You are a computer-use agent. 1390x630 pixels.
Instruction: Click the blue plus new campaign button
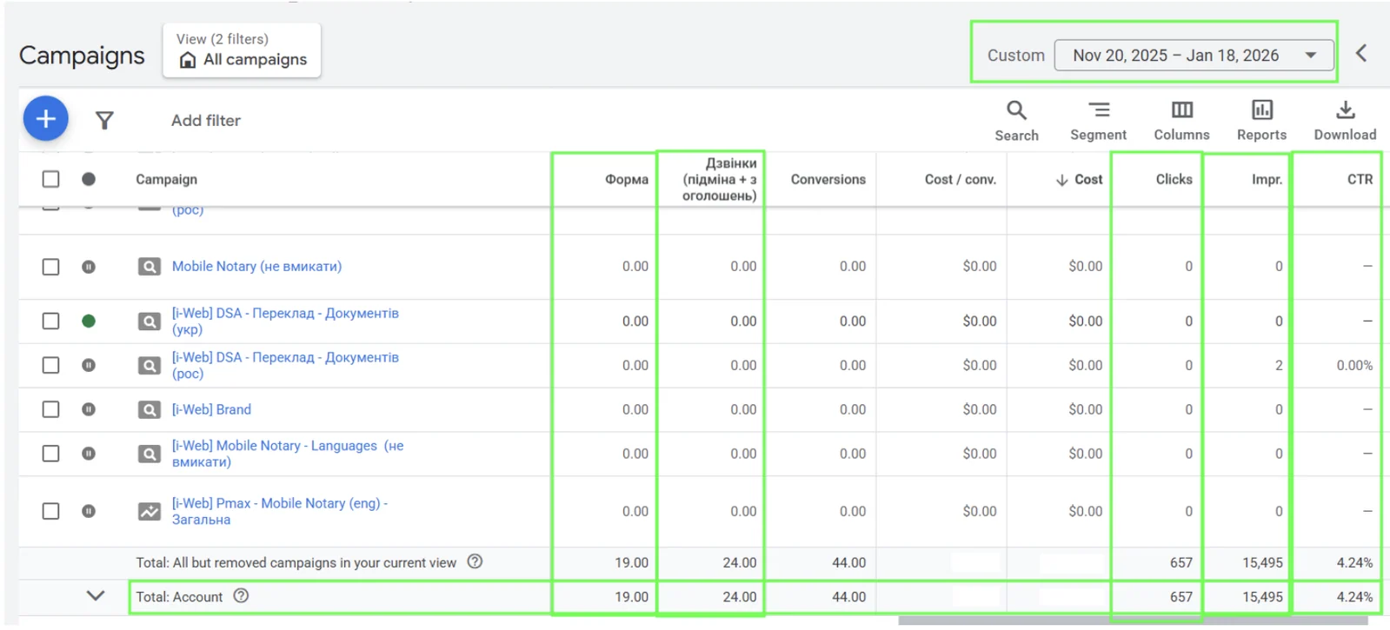(x=46, y=119)
